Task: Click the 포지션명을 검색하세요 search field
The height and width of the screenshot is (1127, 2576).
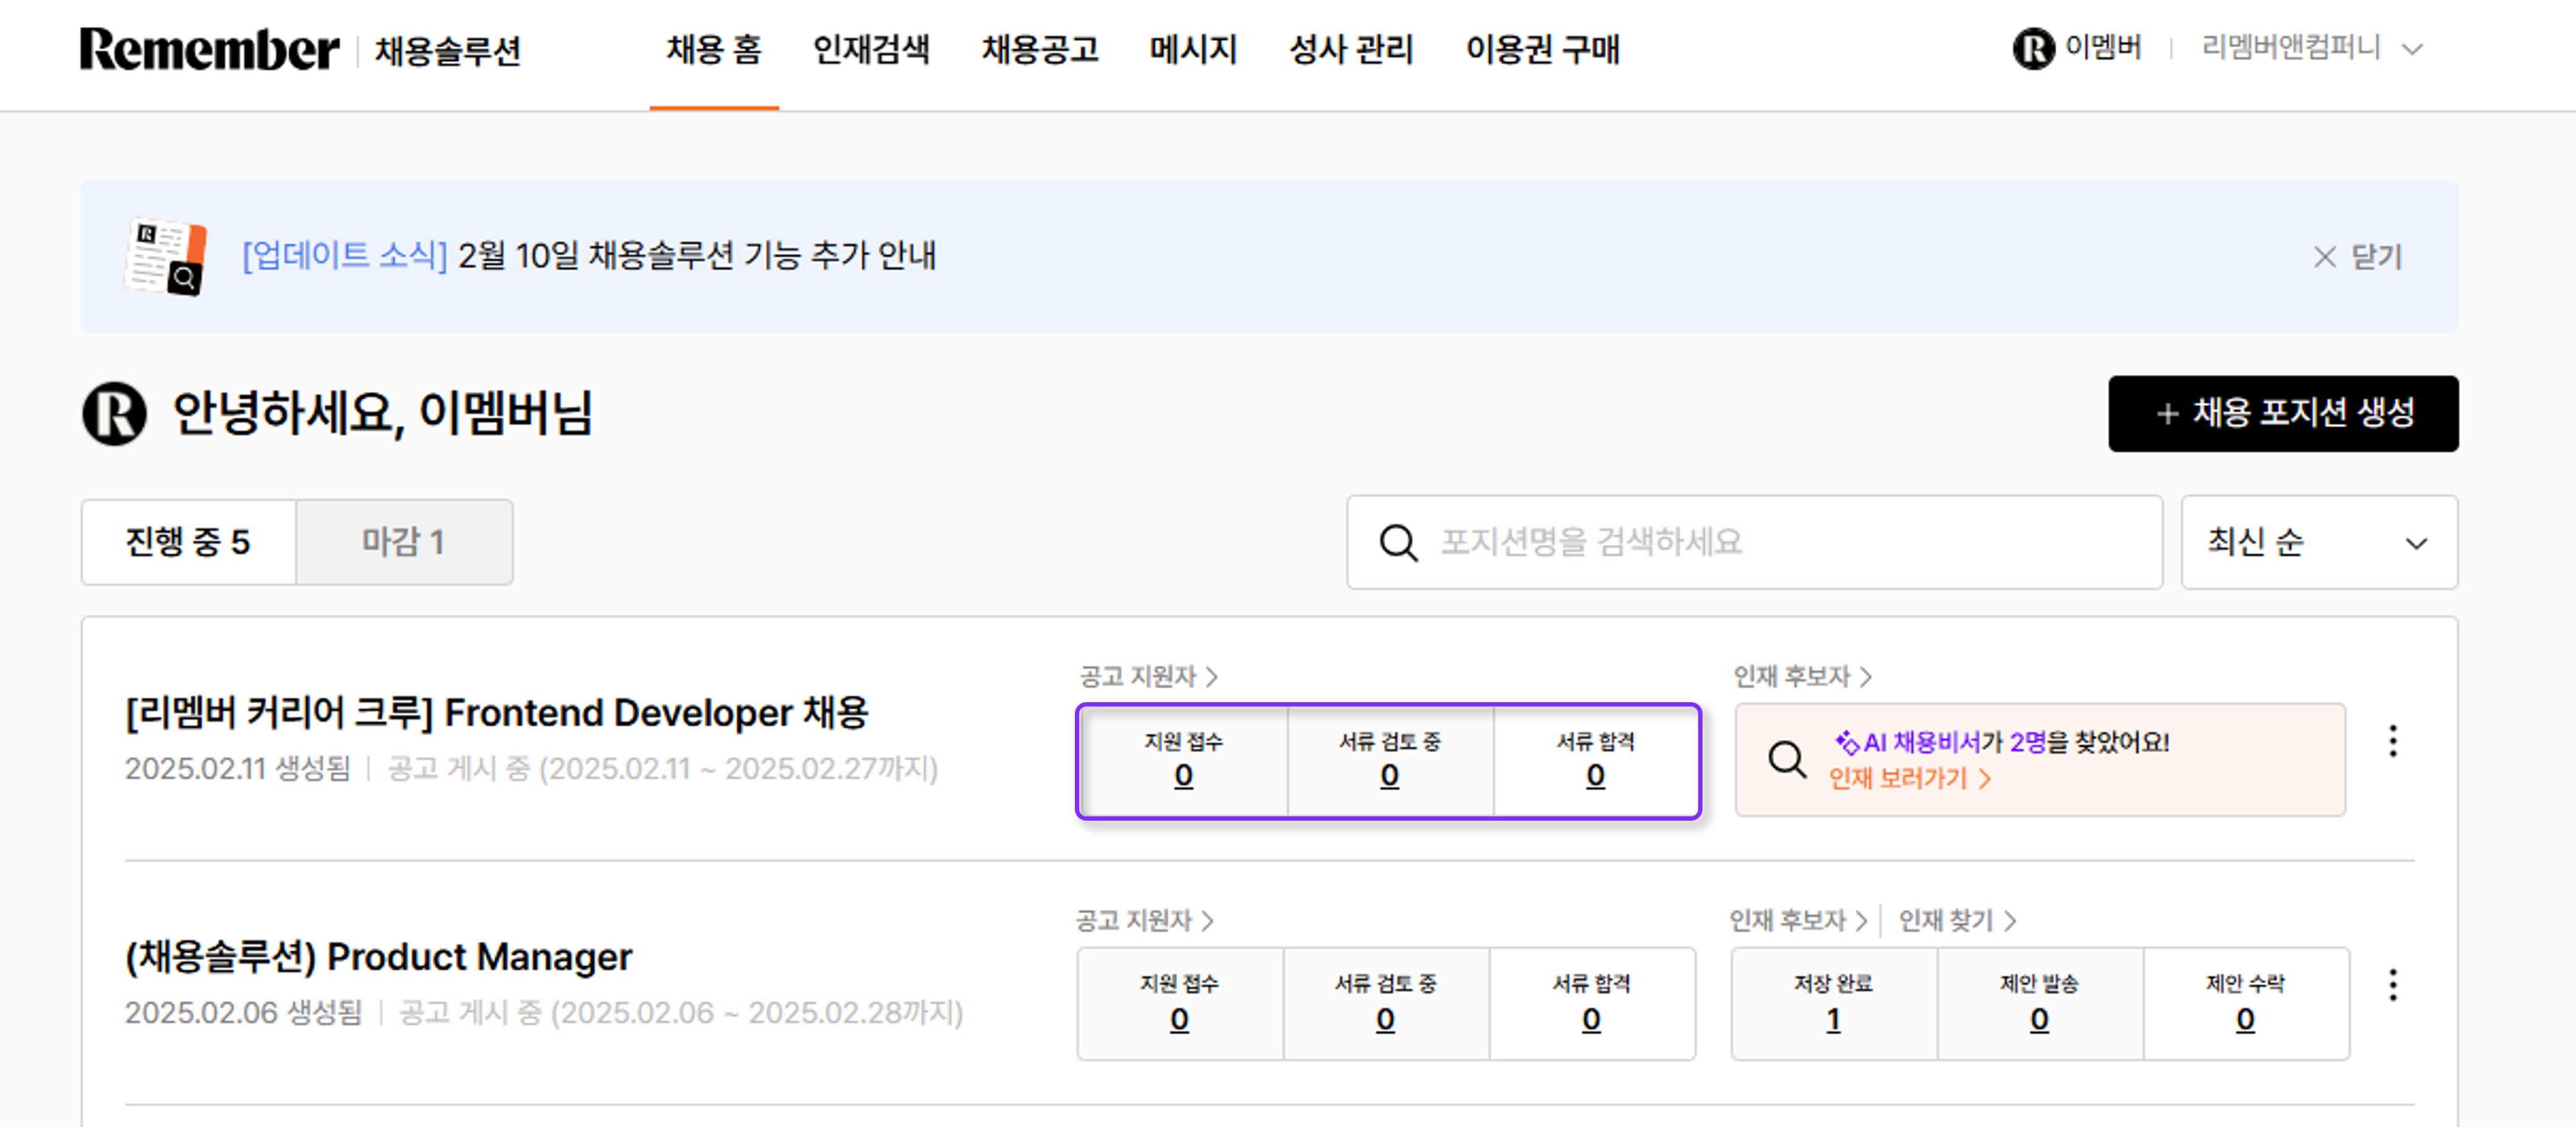Action: [1754, 542]
